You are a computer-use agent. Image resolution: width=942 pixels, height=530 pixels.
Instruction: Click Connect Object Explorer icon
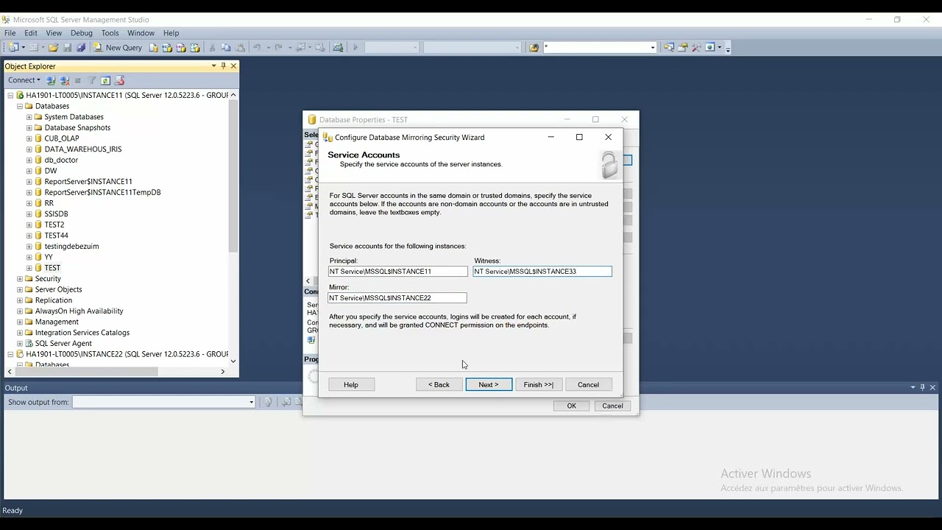click(x=51, y=80)
